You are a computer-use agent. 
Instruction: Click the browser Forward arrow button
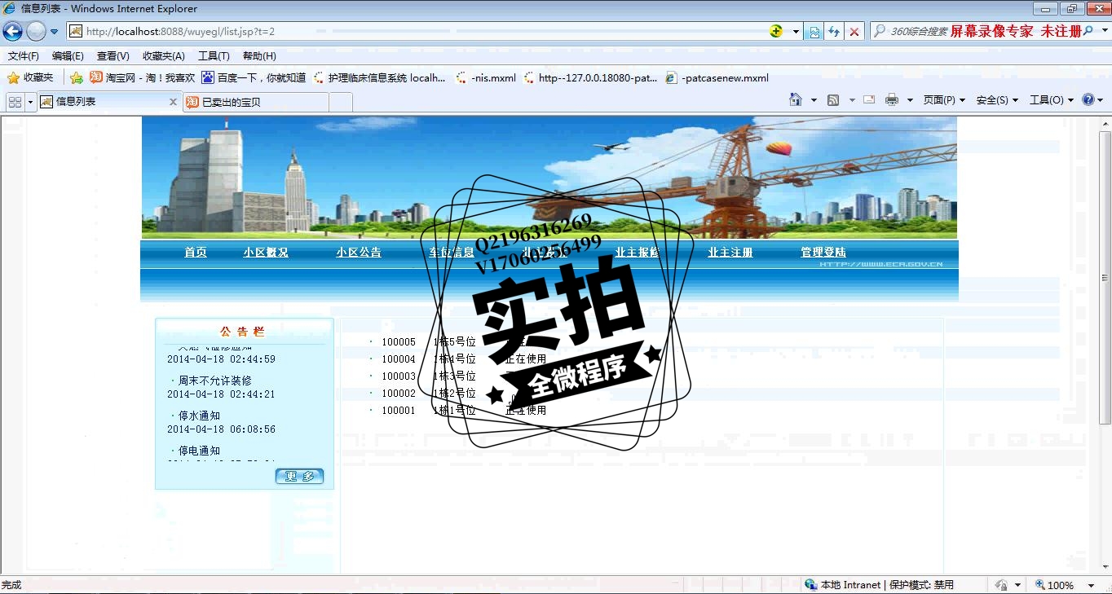click(36, 32)
